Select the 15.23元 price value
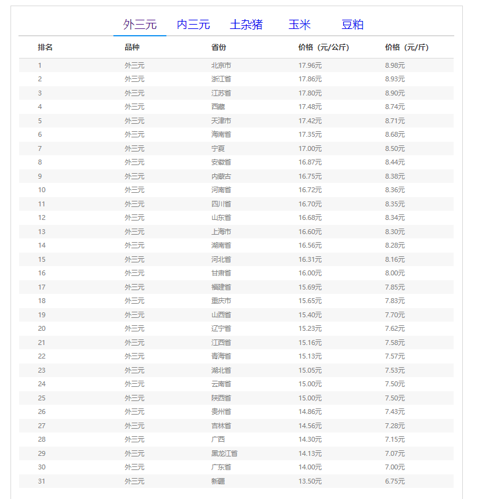The image size is (498, 499). [310, 328]
